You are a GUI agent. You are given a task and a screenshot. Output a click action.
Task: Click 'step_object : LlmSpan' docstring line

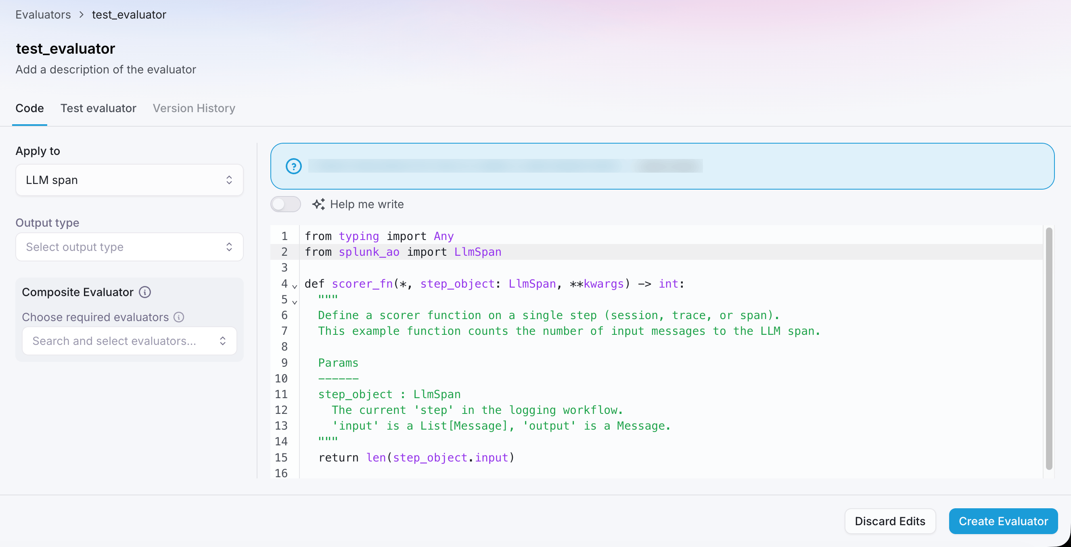click(x=389, y=394)
